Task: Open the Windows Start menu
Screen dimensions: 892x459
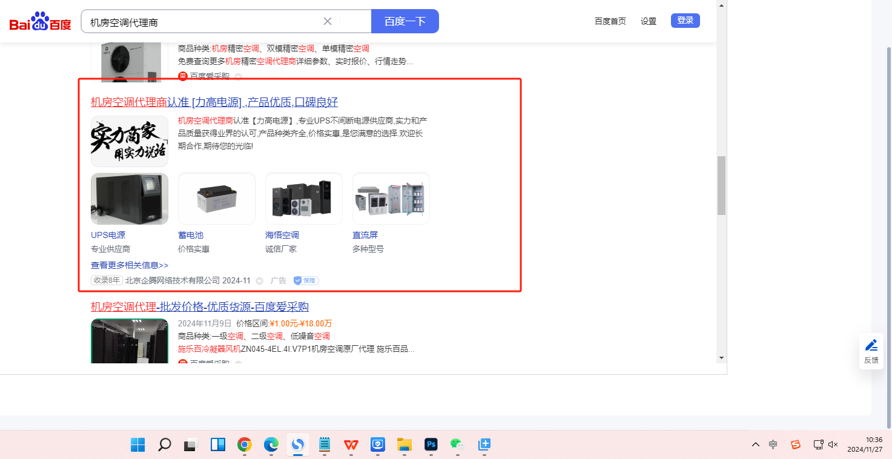Action: coord(138,445)
